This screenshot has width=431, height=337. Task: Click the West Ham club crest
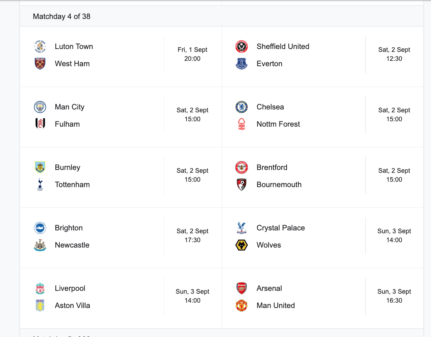point(40,64)
